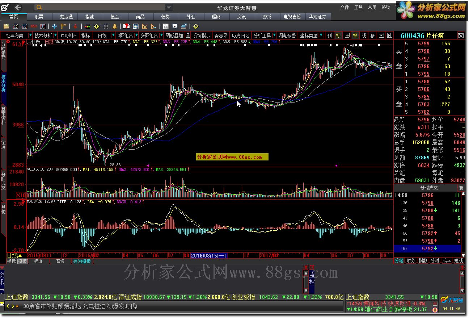The width and height of the screenshot is (469, 318).
Task: Open the 文件 menu
Action: pyautogui.click(x=345, y=7)
